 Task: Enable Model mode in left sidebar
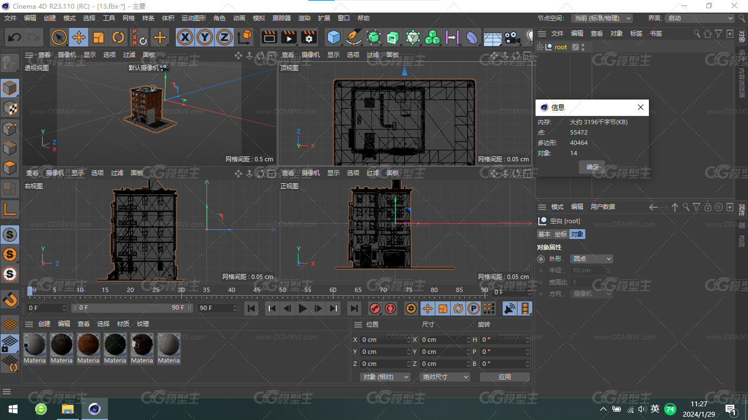point(10,87)
